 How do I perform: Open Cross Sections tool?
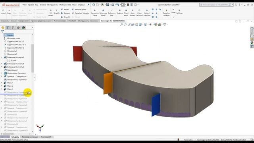pyautogui.click(x=139, y=13)
